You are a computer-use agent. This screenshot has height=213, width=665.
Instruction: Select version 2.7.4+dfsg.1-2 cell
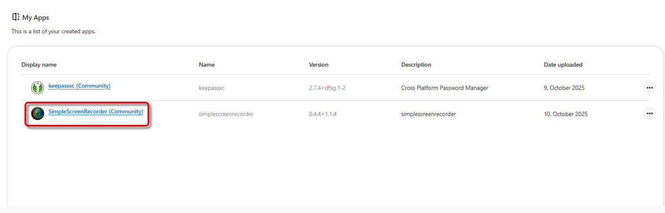click(327, 88)
